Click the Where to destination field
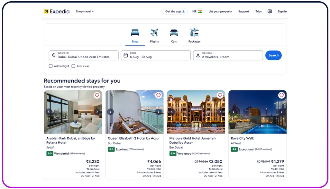This screenshot has width=330, height=189. [x=84, y=55]
